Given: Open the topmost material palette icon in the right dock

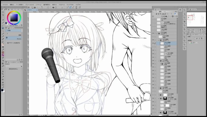Looking at the screenshot, I should (x=184, y=10).
